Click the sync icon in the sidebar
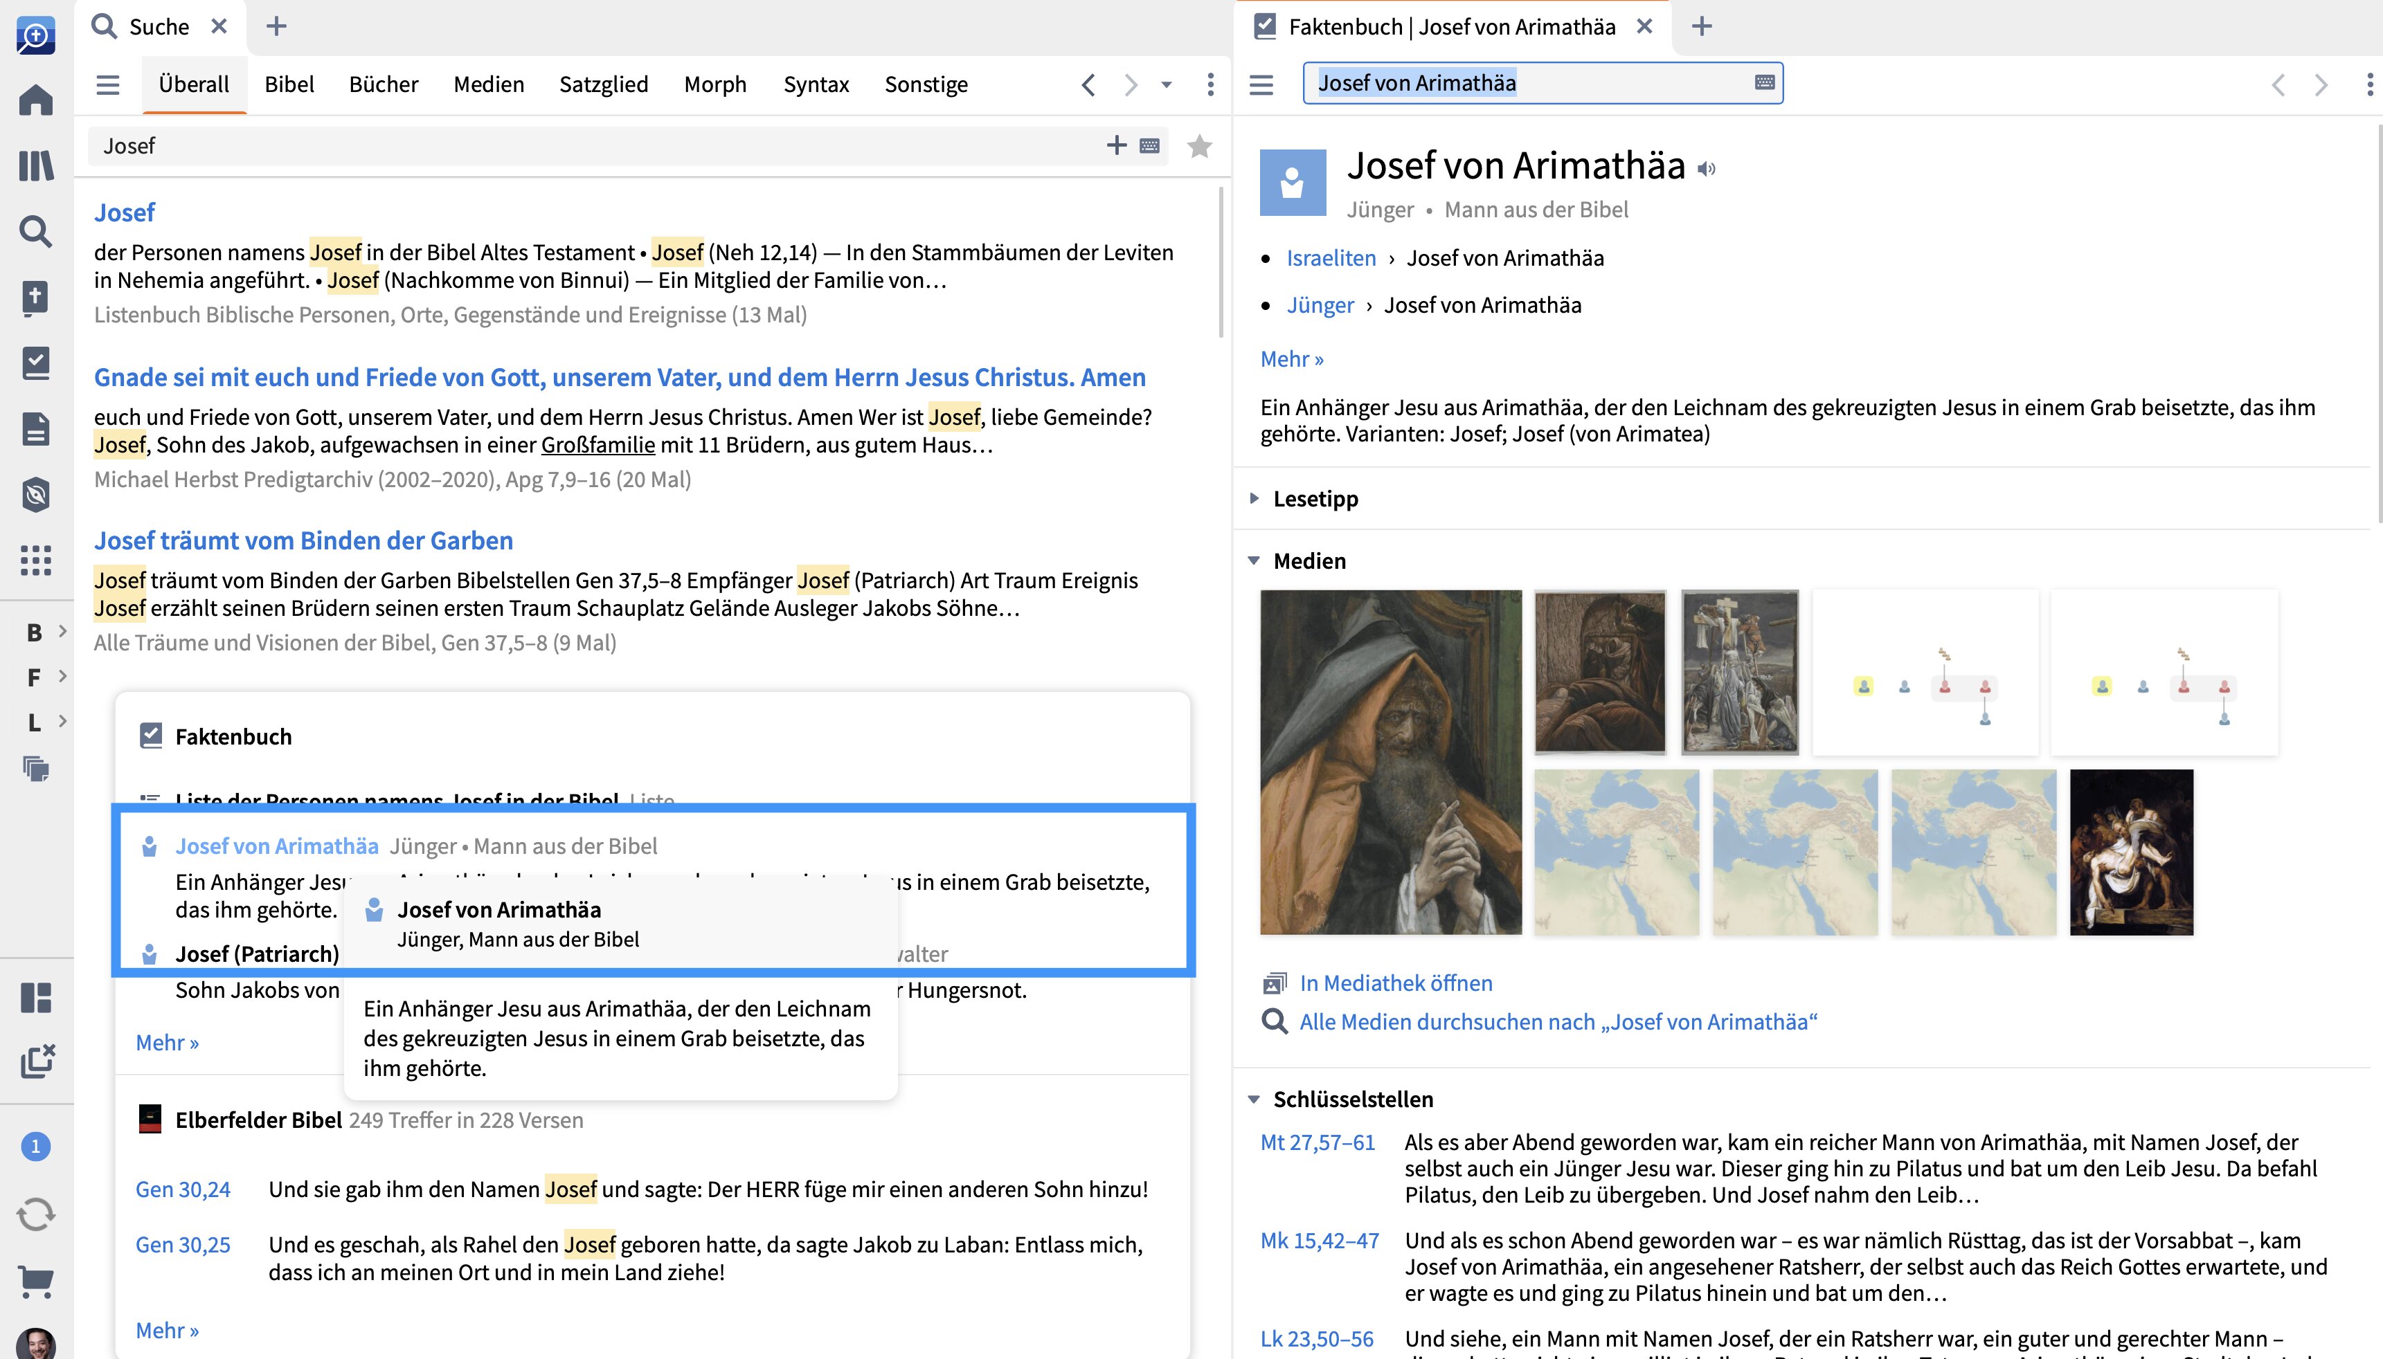 pos(35,1214)
